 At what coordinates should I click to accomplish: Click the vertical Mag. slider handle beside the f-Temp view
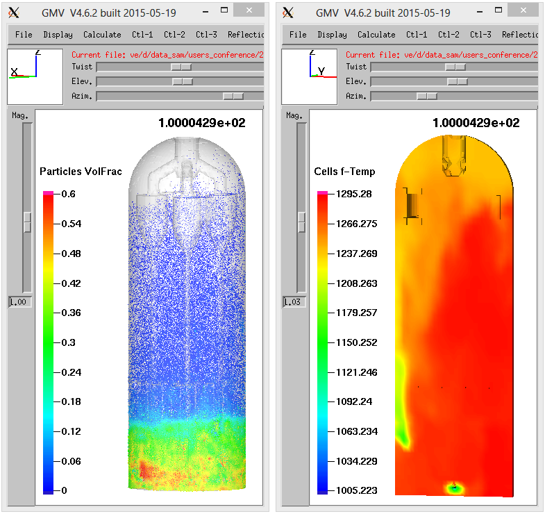[301, 222]
